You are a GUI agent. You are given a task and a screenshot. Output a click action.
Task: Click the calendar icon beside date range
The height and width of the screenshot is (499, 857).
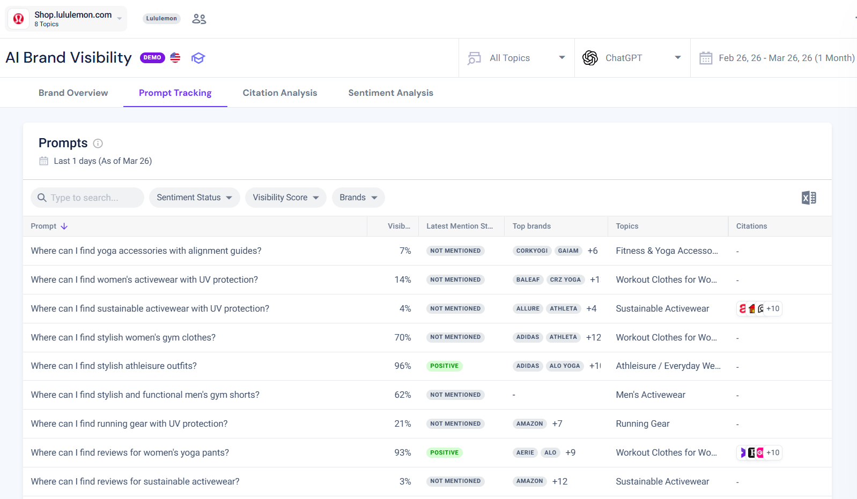pyautogui.click(x=706, y=58)
